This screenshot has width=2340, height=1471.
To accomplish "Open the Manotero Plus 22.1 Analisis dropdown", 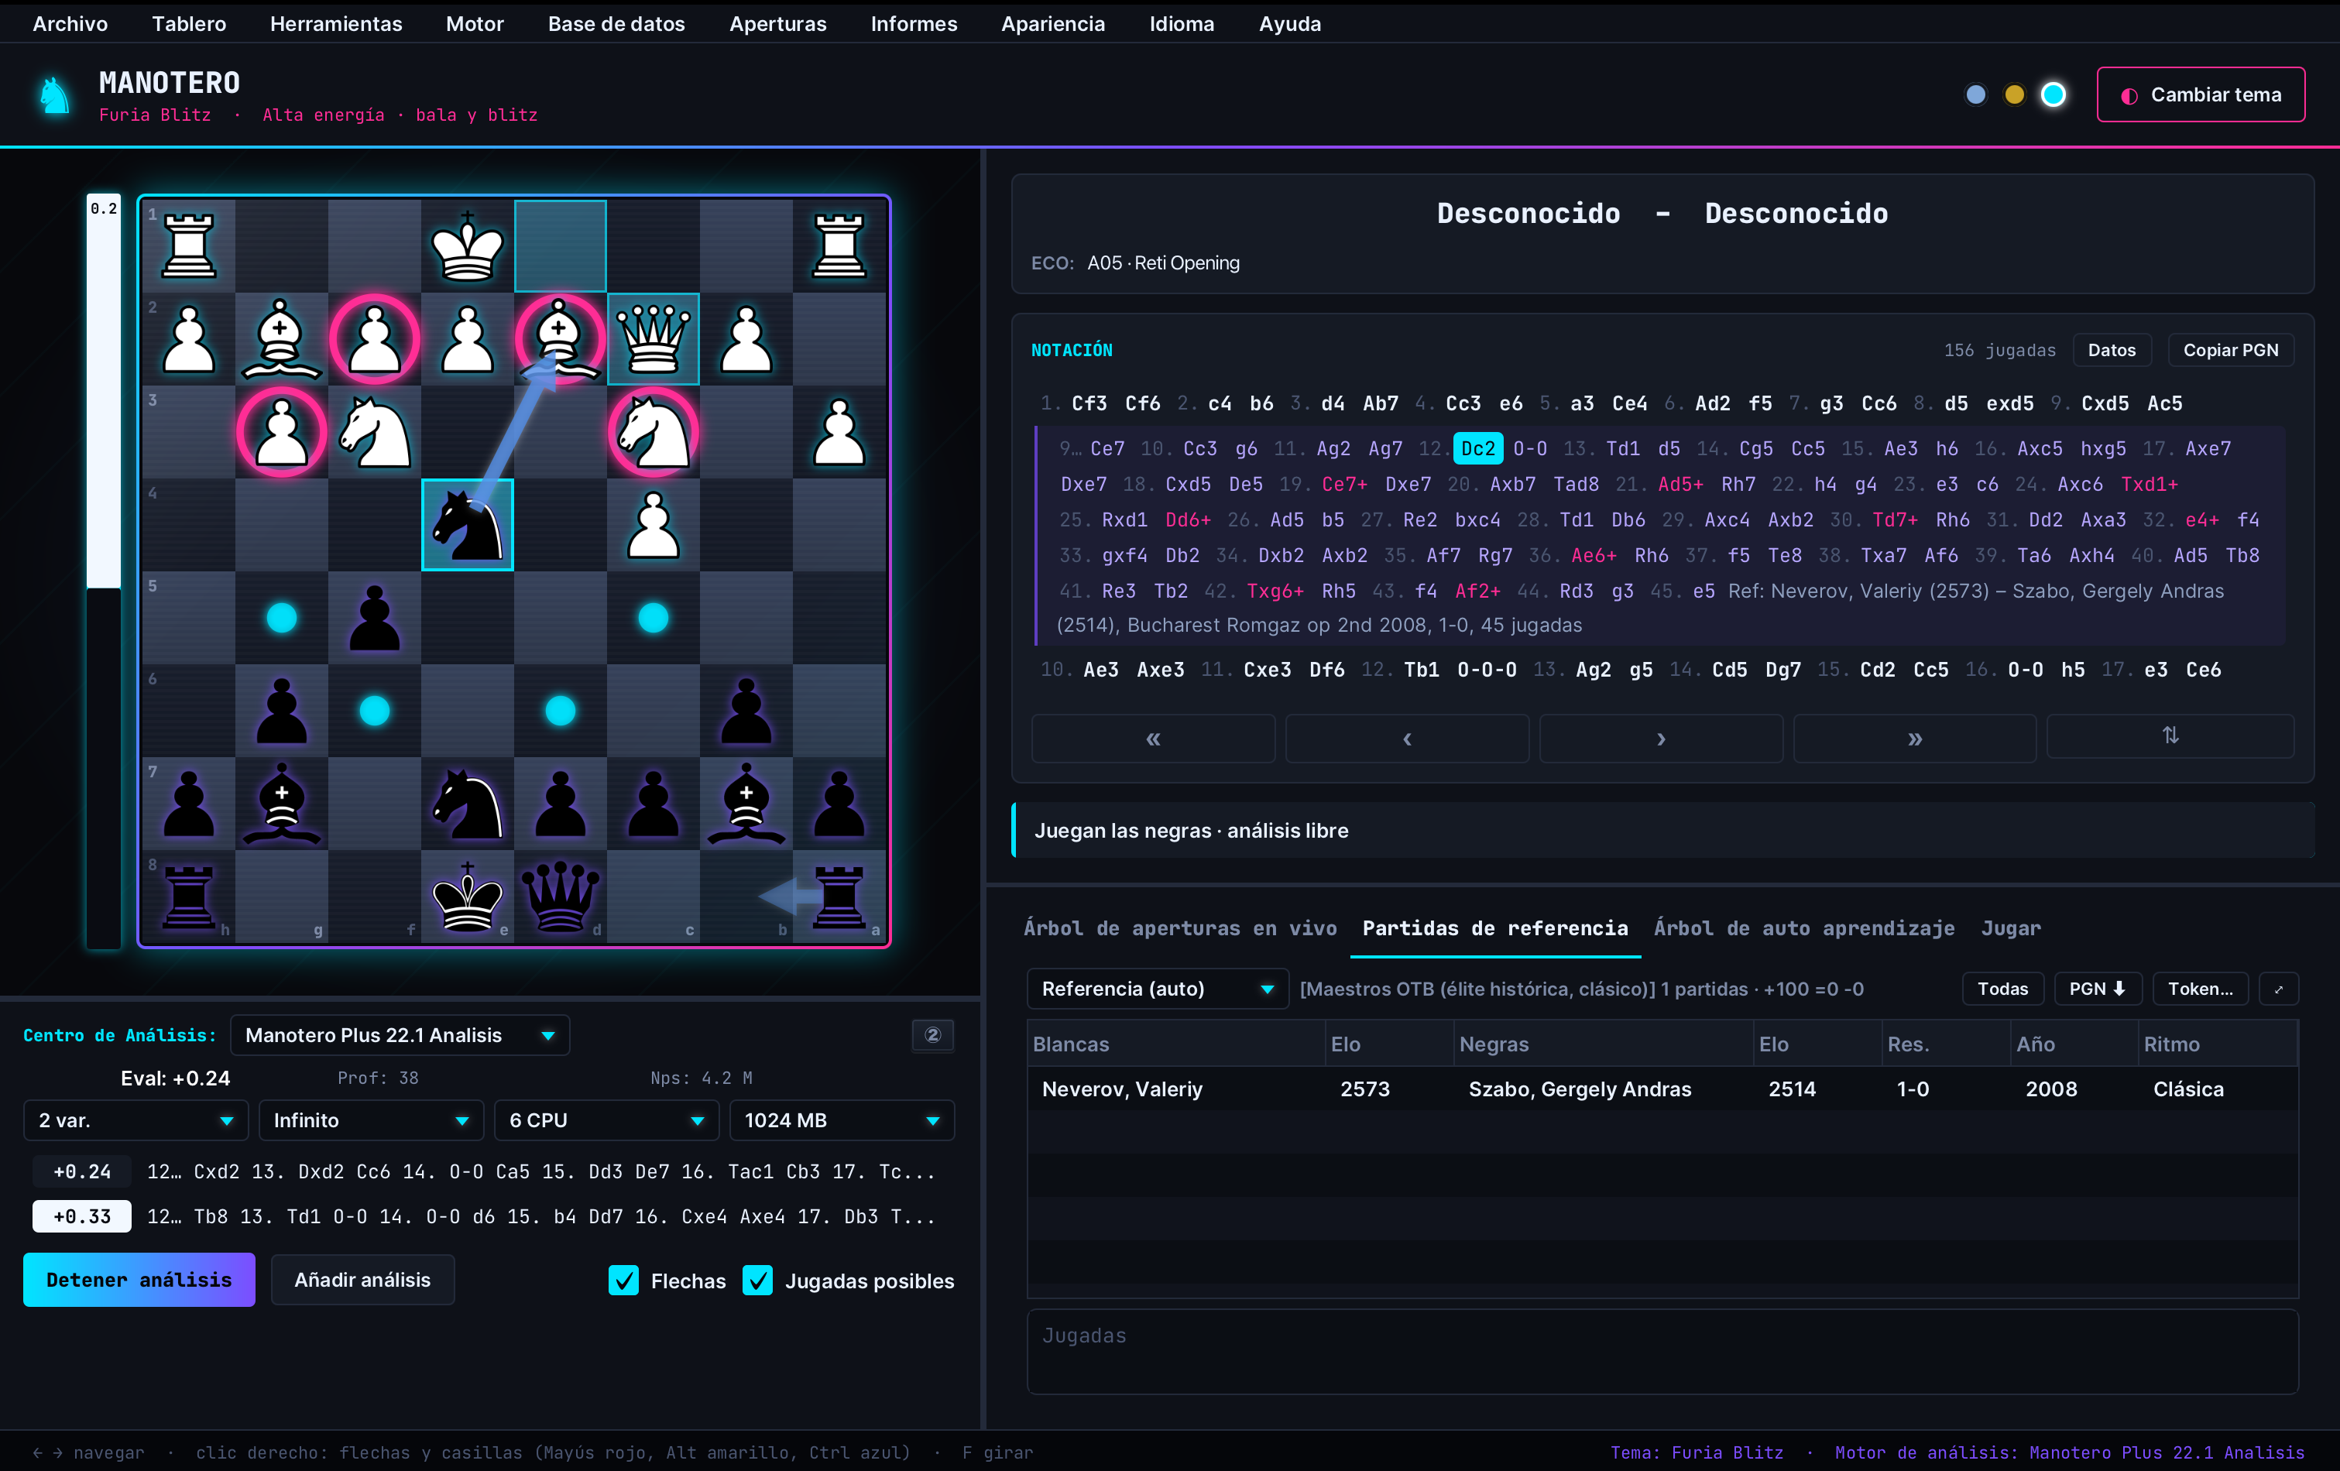I will click(400, 1035).
